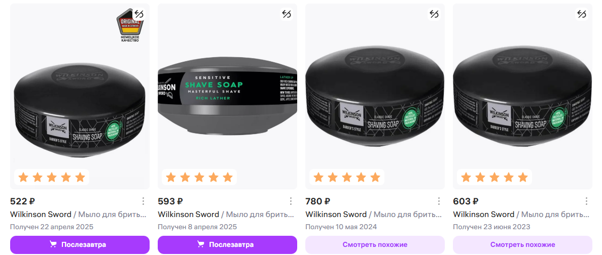Screen dimensions: 602x255
Task: Click Смотреть похожие under 780 ₽ item
Action: click(x=375, y=244)
